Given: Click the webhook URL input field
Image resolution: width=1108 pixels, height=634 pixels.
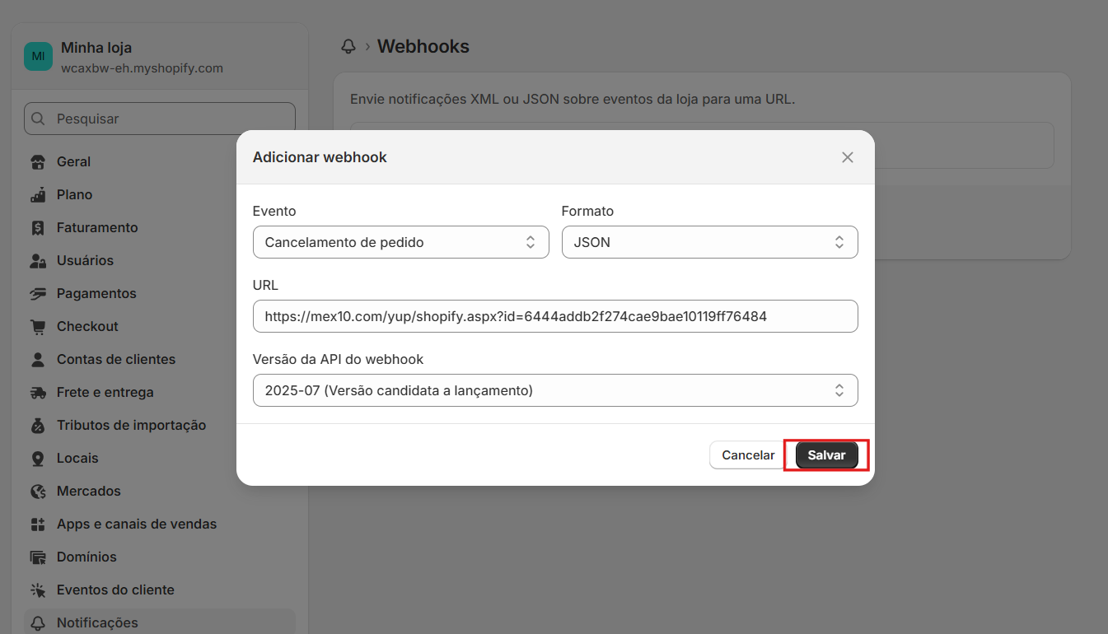Looking at the screenshot, I should point(555,316).
